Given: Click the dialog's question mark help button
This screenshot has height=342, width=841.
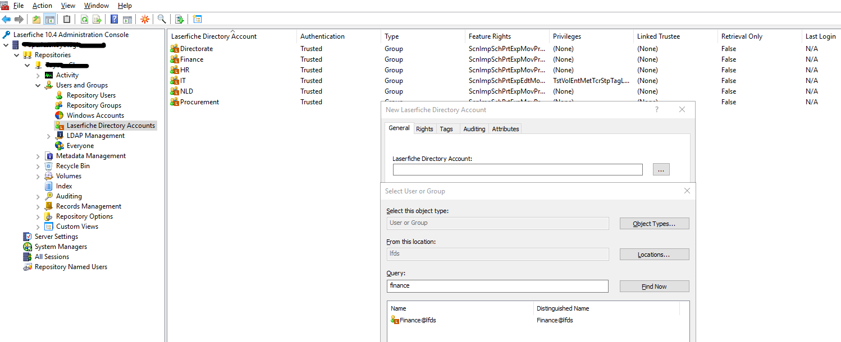Looking at the screenshot, I should tap(657, 110).
